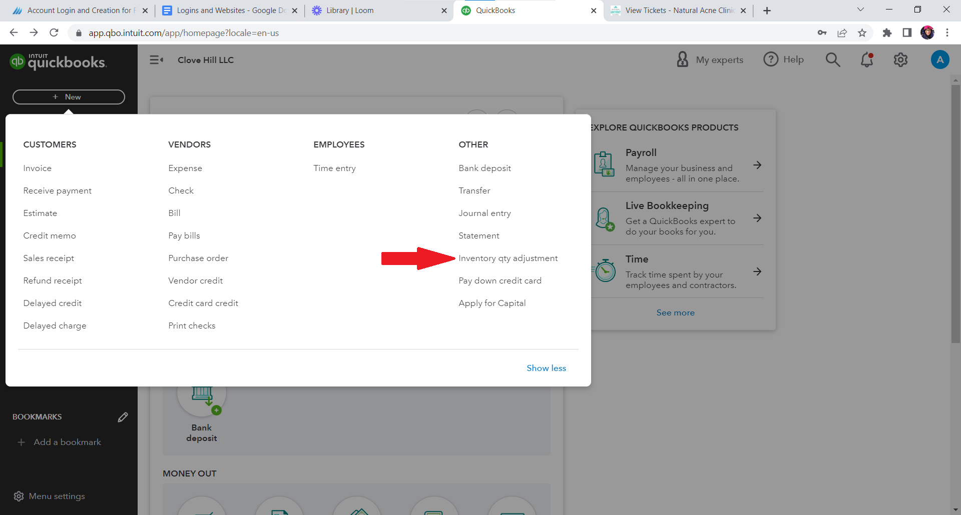
Task: Switch to Logins and Websites Google Docs tab
Action: point(229,10)
